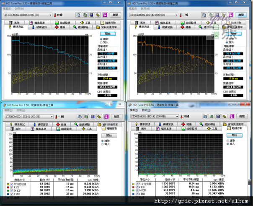Click 離開 exit button in top-right window
Viewport: 253px width, 206px height.
241,15
